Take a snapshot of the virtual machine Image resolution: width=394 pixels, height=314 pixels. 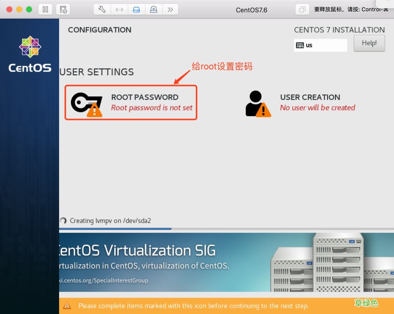tap(63, 9)
